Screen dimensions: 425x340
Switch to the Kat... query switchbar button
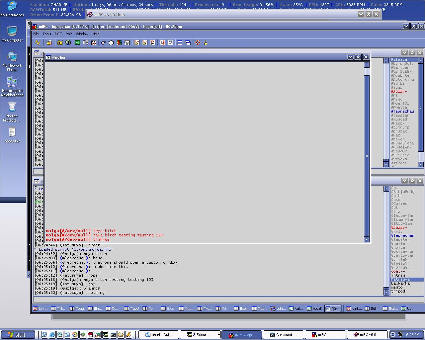tap(296, 308)
